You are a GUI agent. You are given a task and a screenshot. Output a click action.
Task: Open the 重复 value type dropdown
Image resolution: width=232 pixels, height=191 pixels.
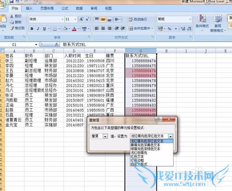pyautogui.click(x=105, y=136)
